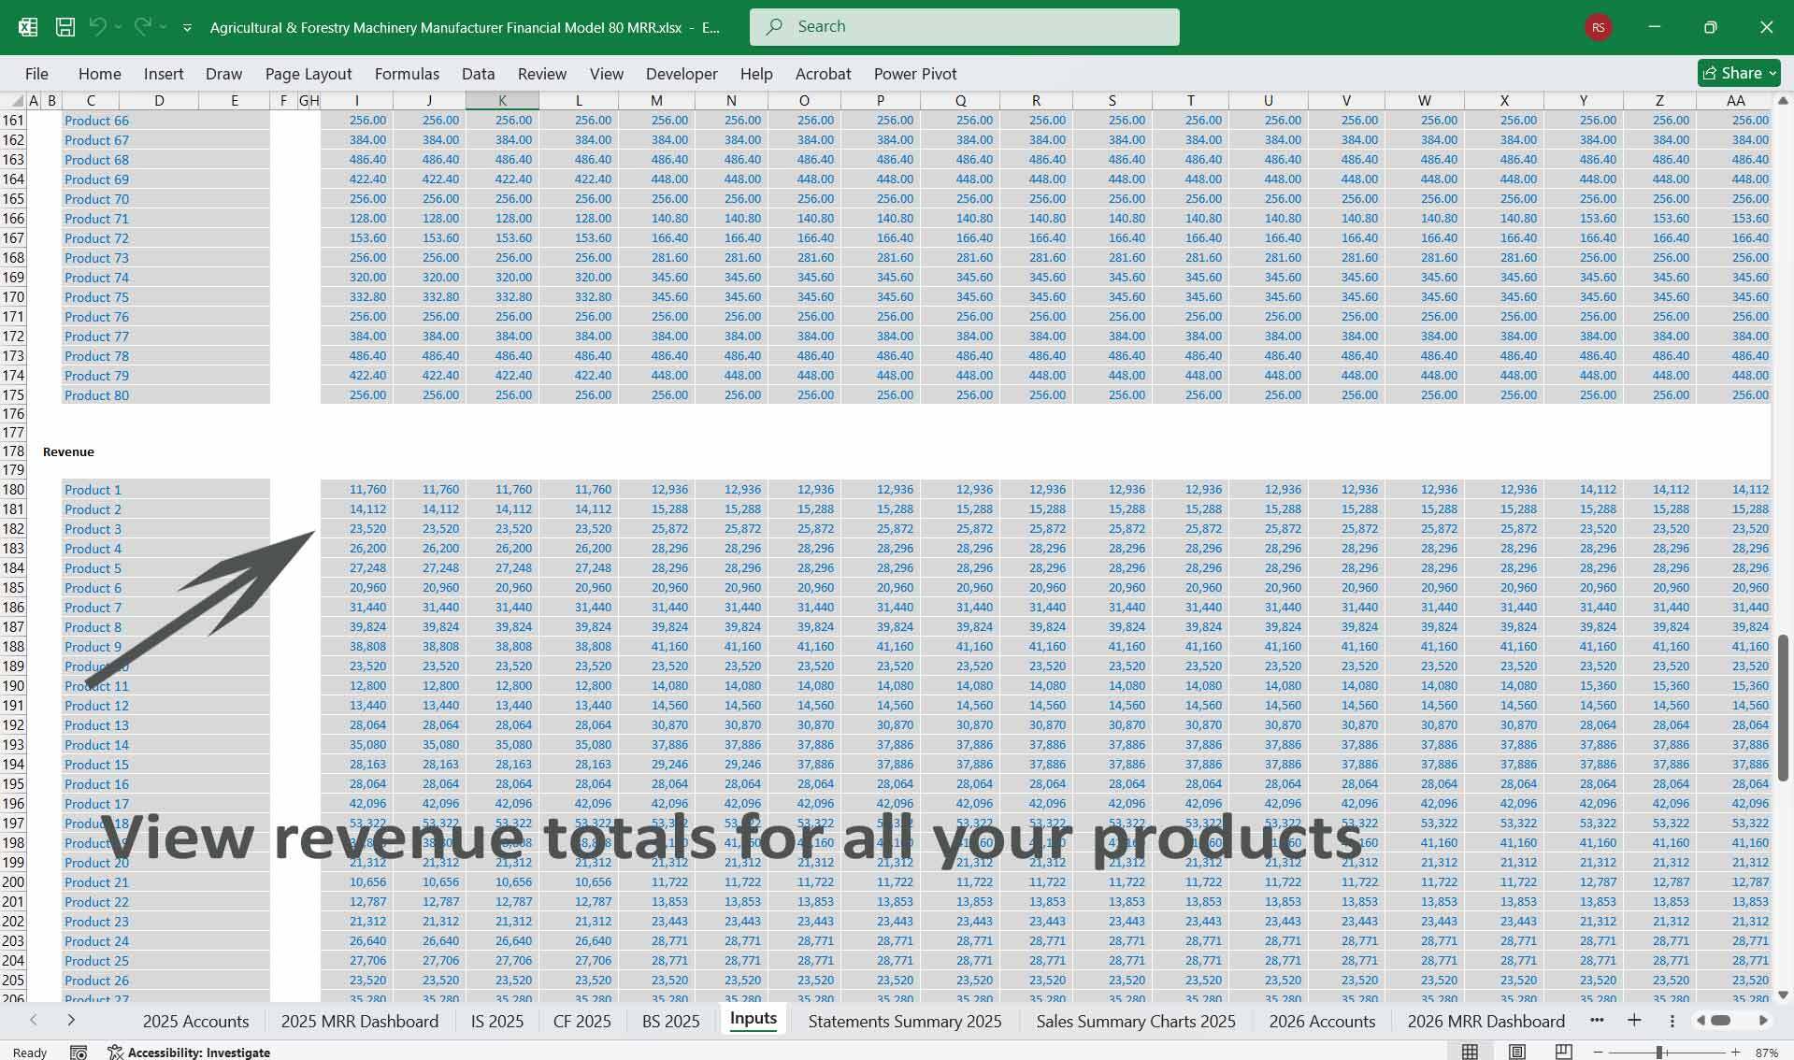
Task: Select row 178 header
Action: (13, 451)
